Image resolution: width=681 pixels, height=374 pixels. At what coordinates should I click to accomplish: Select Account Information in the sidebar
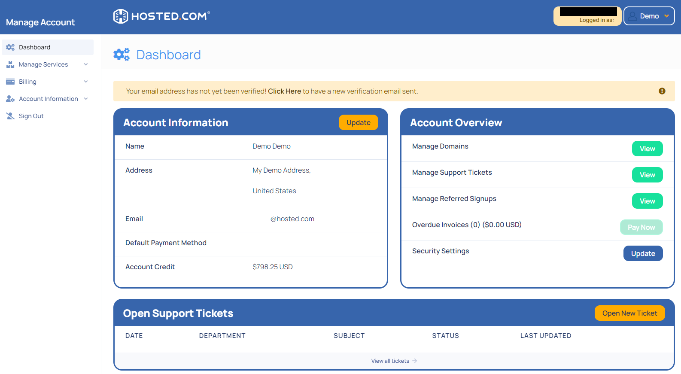pos(48,99)
